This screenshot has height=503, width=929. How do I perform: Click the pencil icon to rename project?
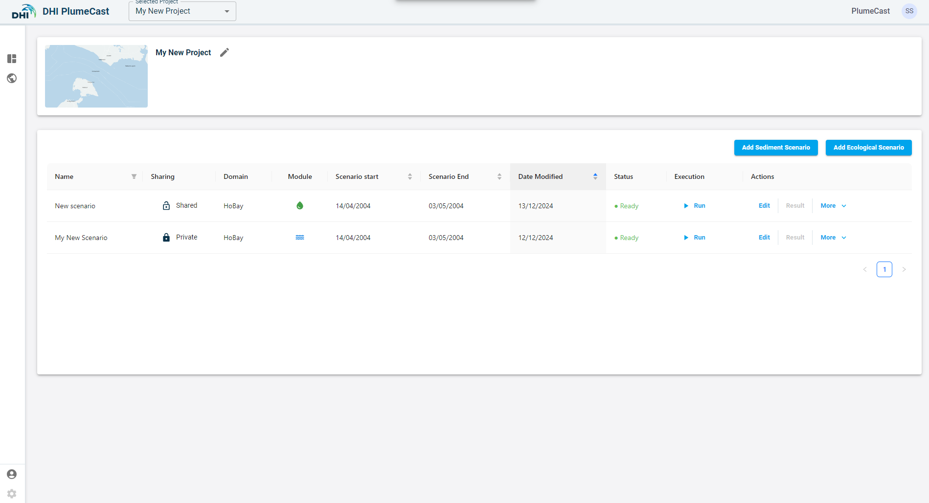click(225, 52)
